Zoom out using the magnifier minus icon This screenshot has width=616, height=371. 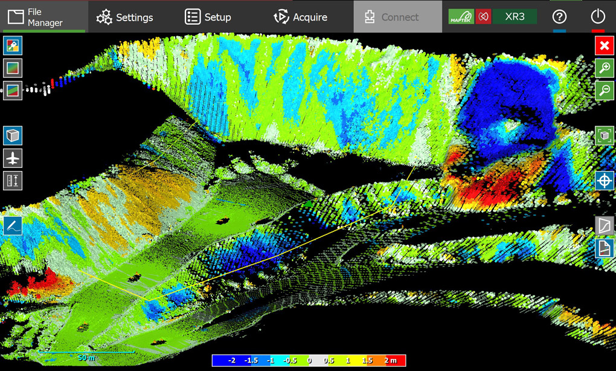(604, 91)
